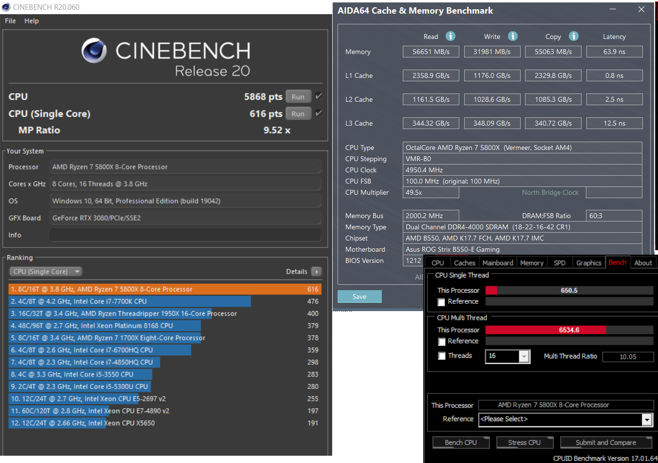Screen dimensions: 658x463
Task: Enable Multi Thread Reference checkbox in CPU-Z
Action: [441, 342]
